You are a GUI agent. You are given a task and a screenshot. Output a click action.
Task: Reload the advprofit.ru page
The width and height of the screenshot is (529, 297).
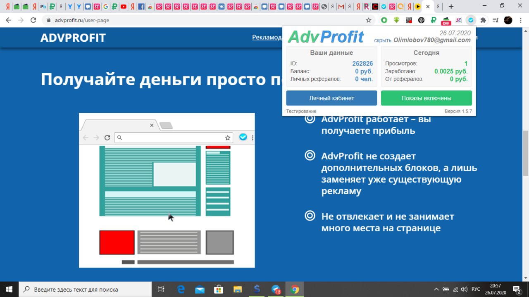point(33,20)
